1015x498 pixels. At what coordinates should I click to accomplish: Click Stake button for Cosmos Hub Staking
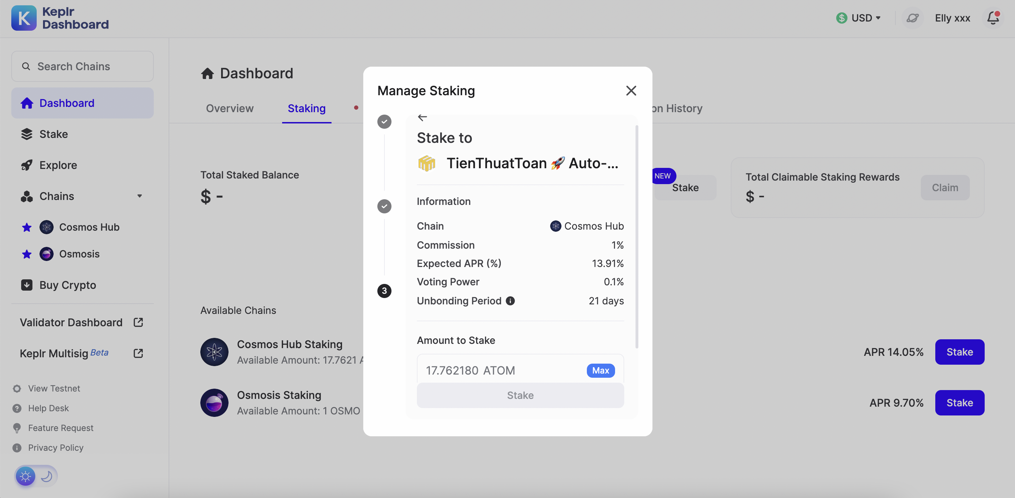click(x=960, y=352)
